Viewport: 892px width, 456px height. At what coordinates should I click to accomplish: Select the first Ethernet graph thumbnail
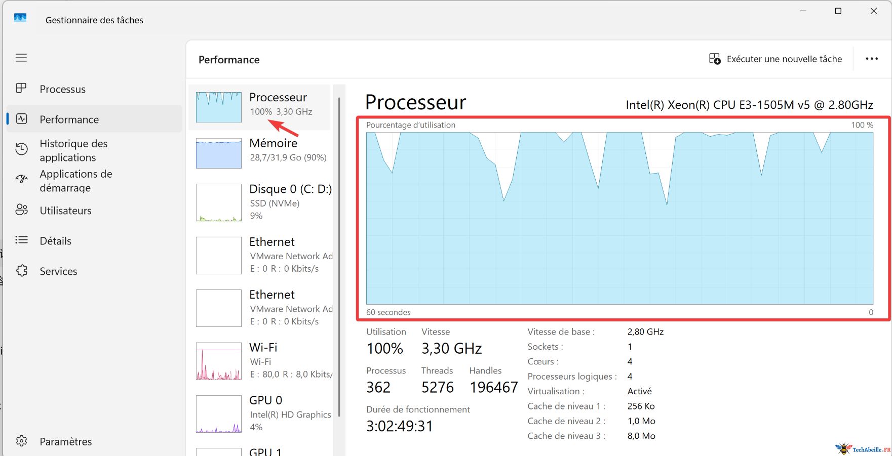pyautogui.click(x=219, y=256)
